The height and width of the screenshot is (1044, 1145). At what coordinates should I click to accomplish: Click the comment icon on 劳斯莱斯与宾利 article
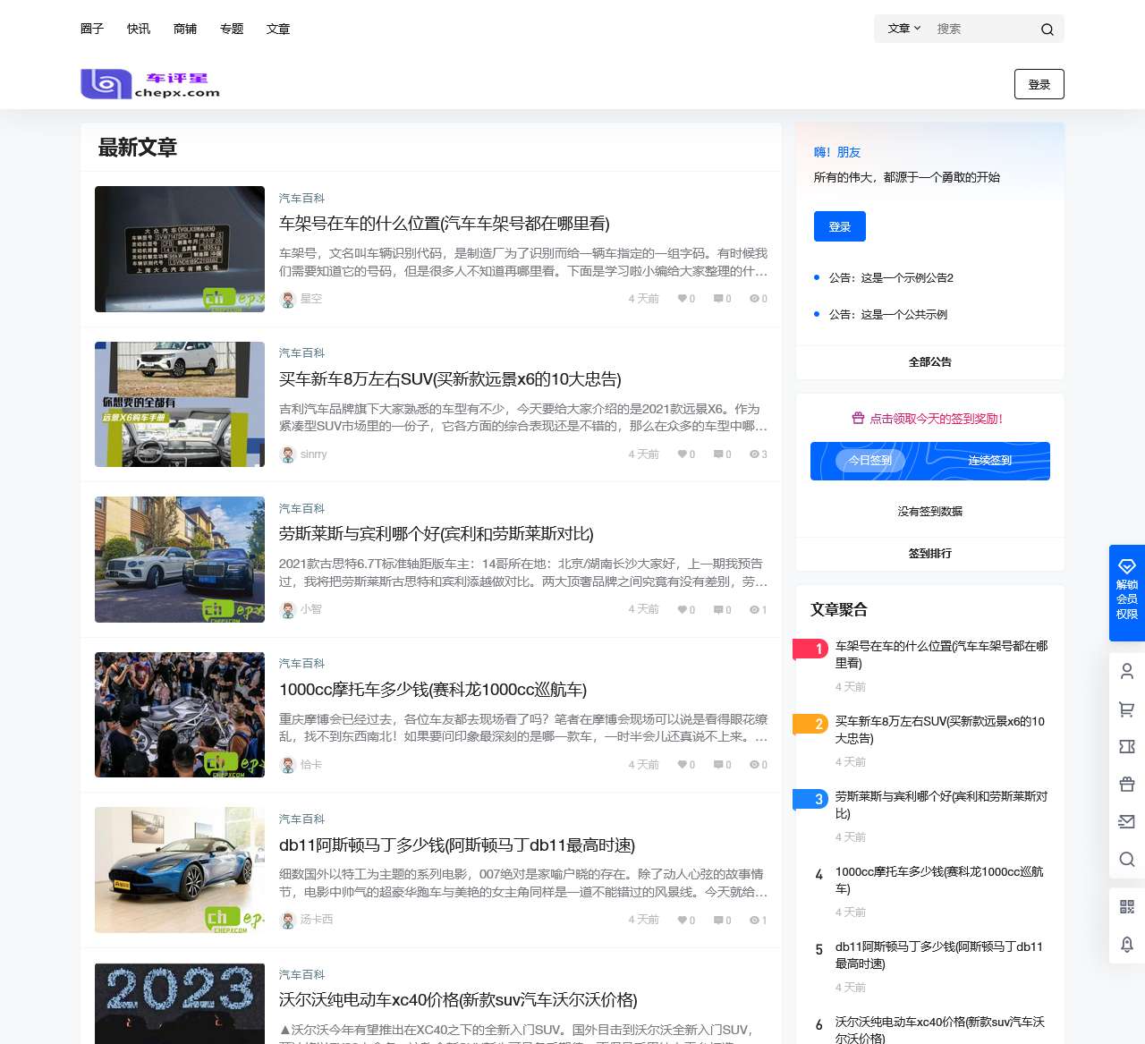click(x=718, y=609)
